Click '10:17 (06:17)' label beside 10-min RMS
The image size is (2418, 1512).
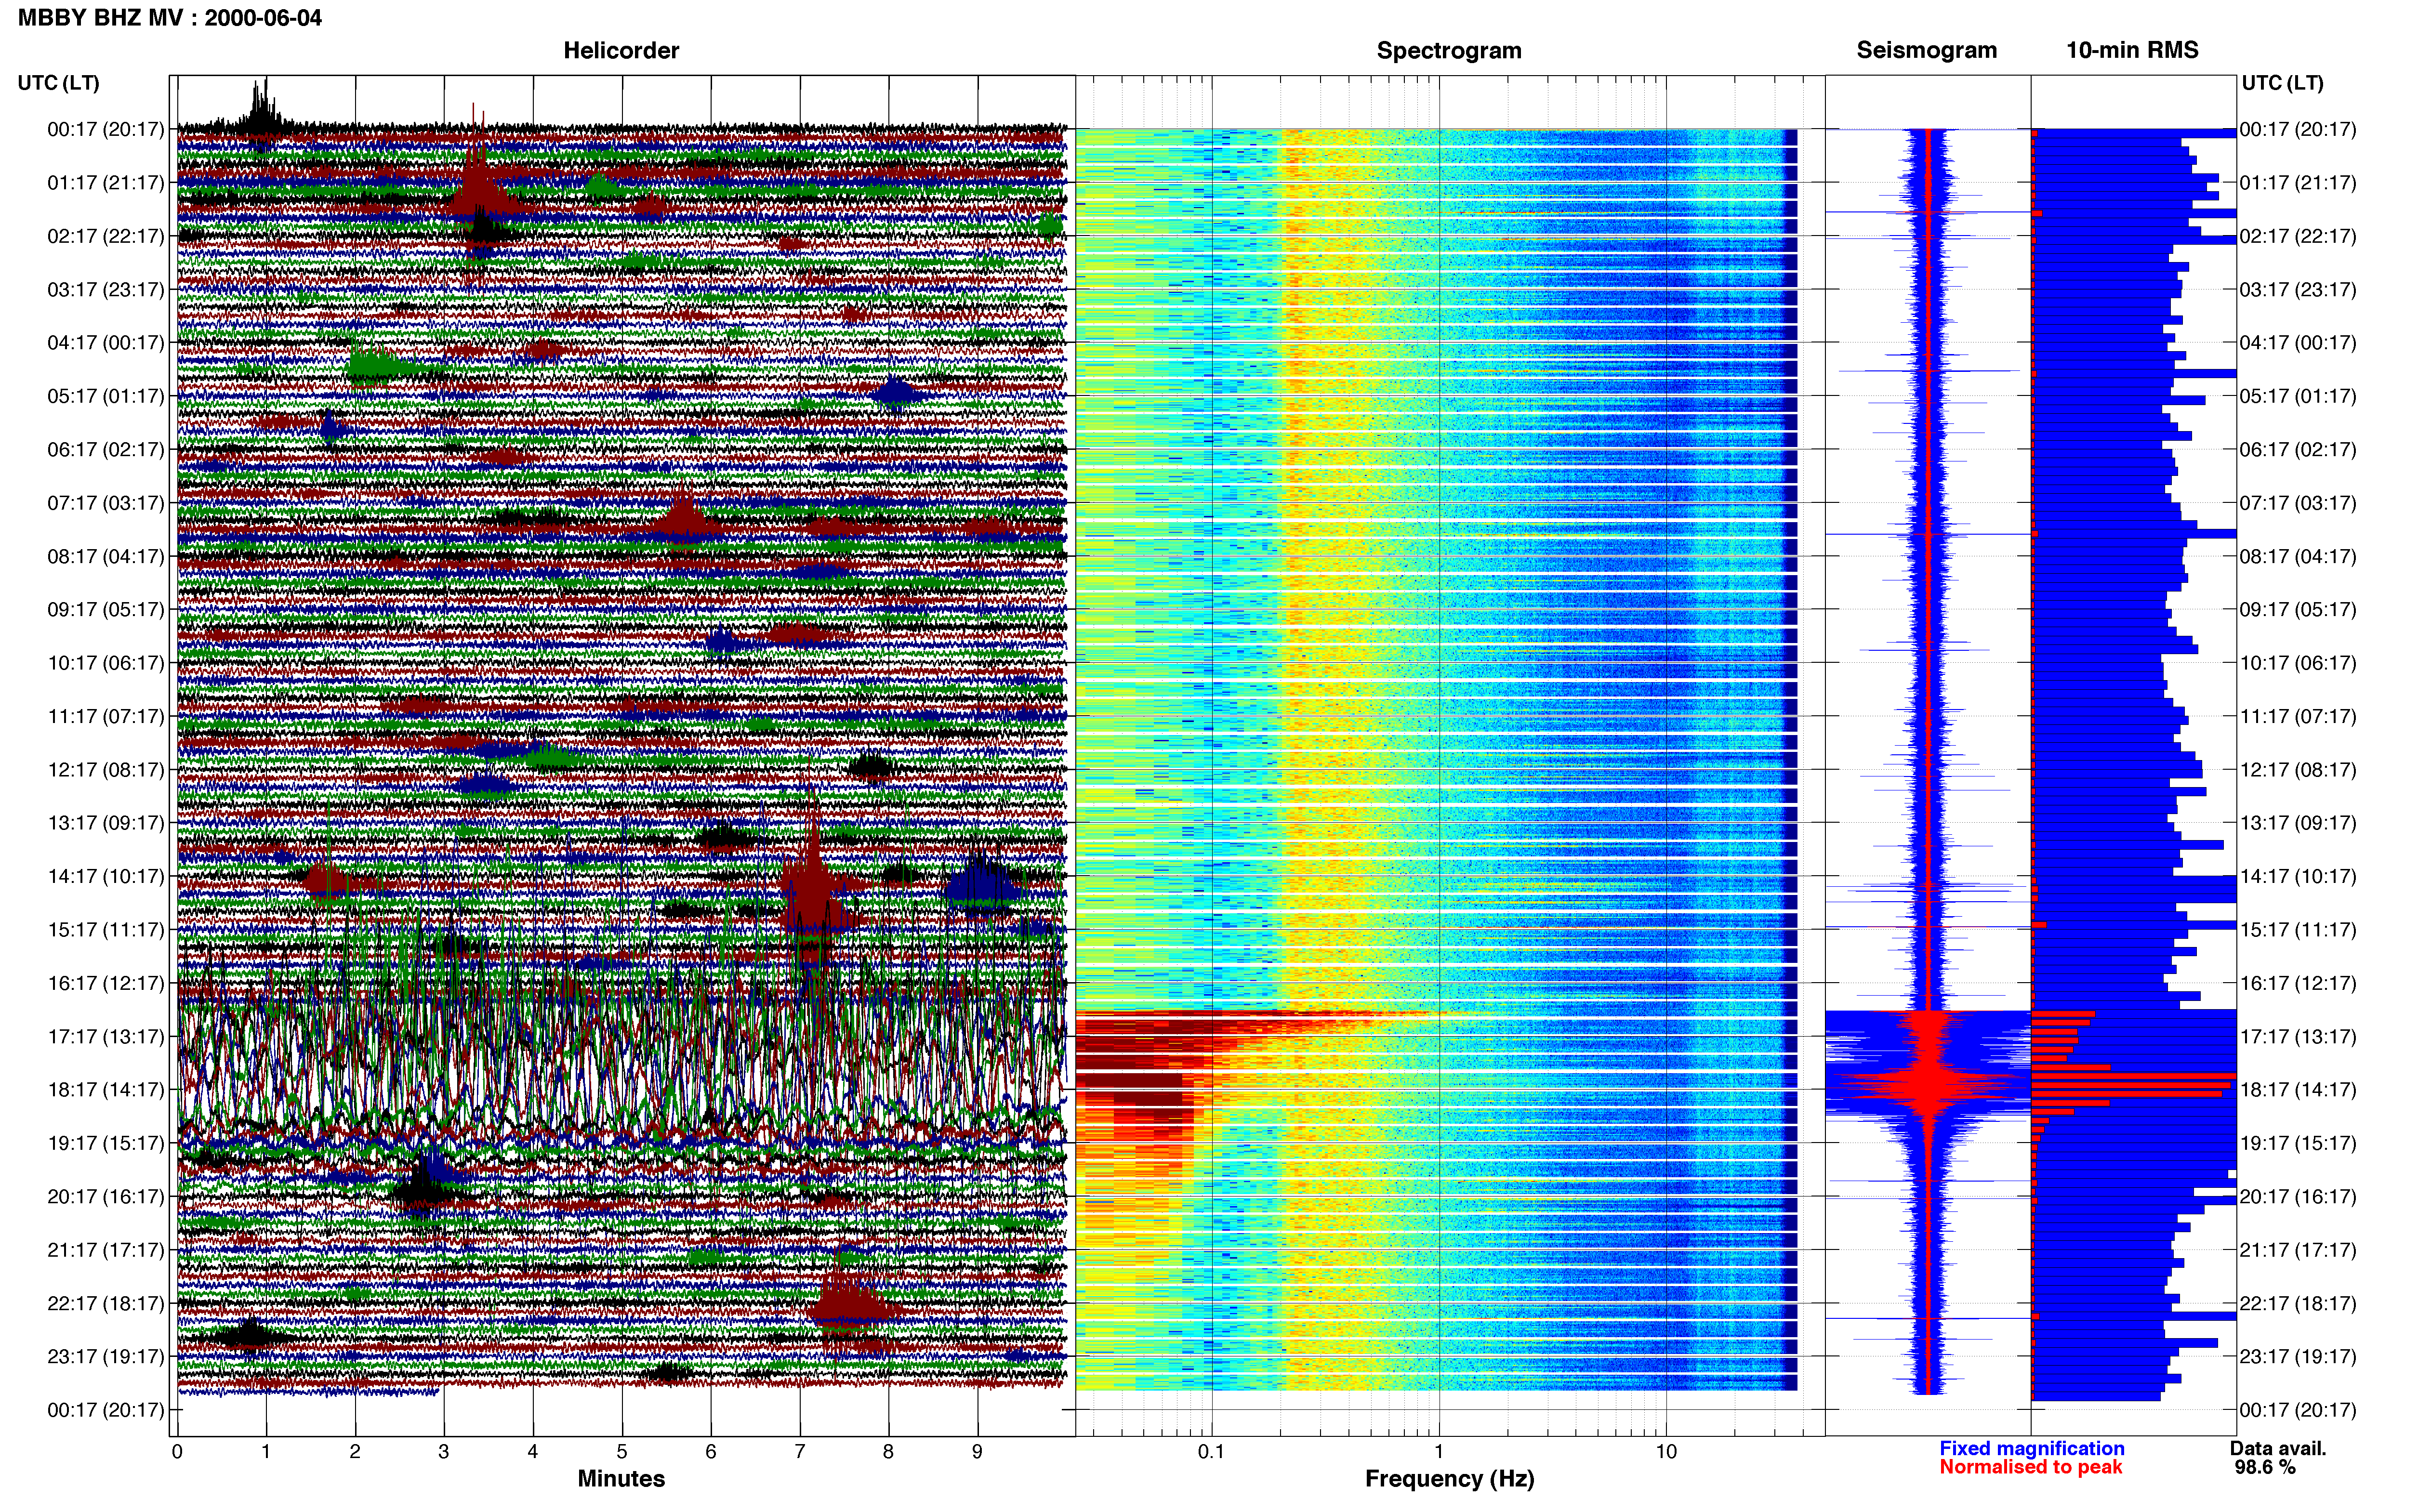pos(2298,663)
